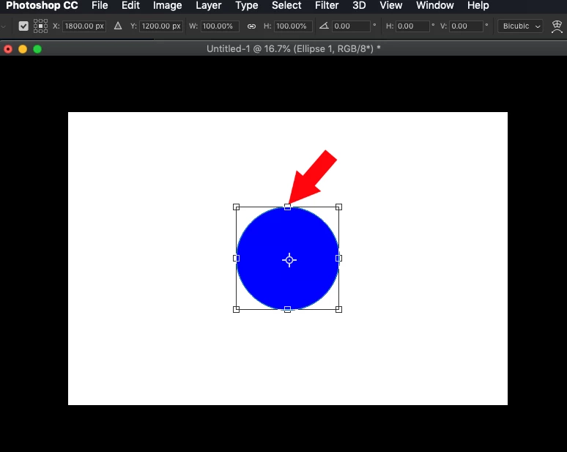This screenshot has width=567, height=452.
Task: Click the left-middle transform handle
Action: click(236, 258)
